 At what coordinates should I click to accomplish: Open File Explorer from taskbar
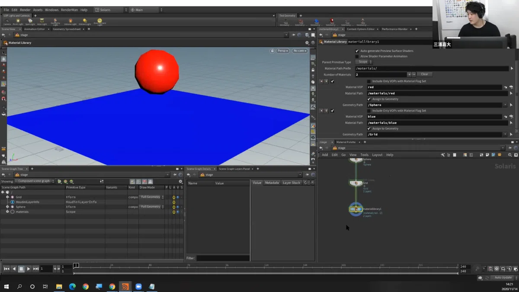[59, 286]
